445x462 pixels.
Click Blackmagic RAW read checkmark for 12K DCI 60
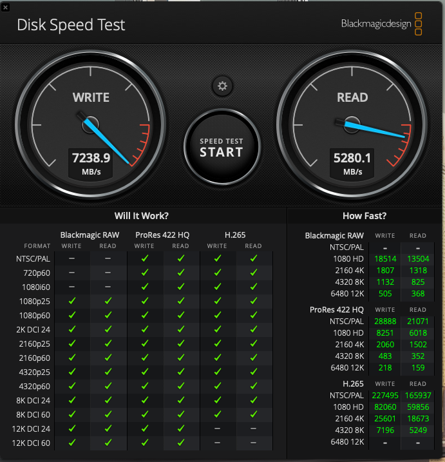pos(108,442)
